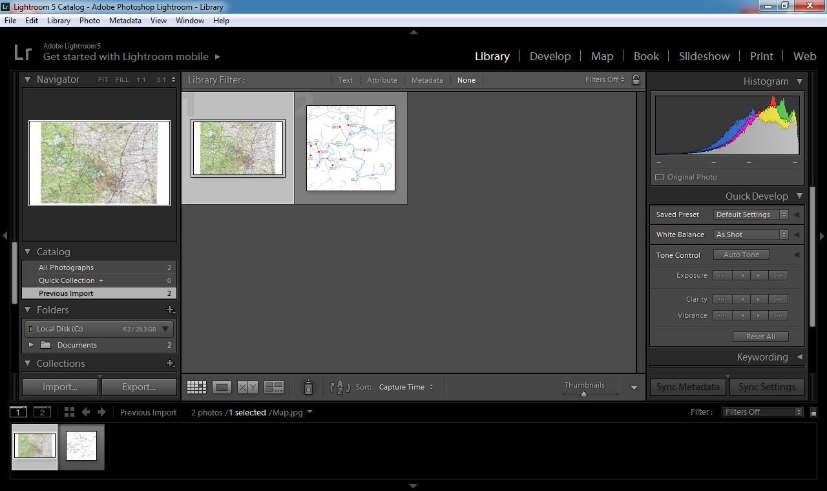
Task: Enable the Text library filter
Action: click(x=346, y=80)
